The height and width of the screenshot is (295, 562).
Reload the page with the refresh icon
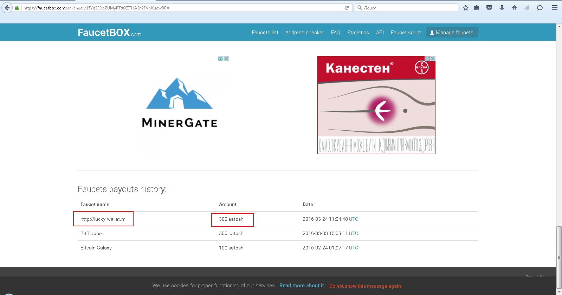click(347, 8)
